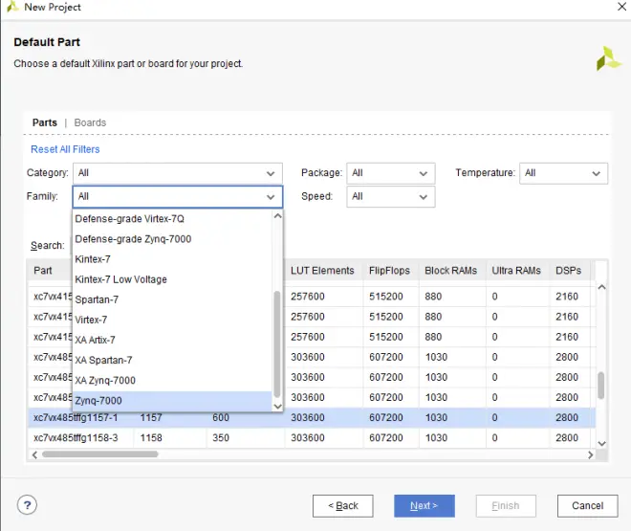631x531 pixels.
Task: Choose Zynq-7000 family option
Action: [172, 401]
